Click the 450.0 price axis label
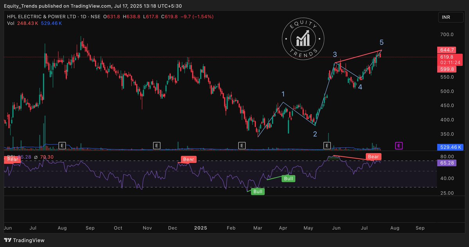 [x=446, y=105]
